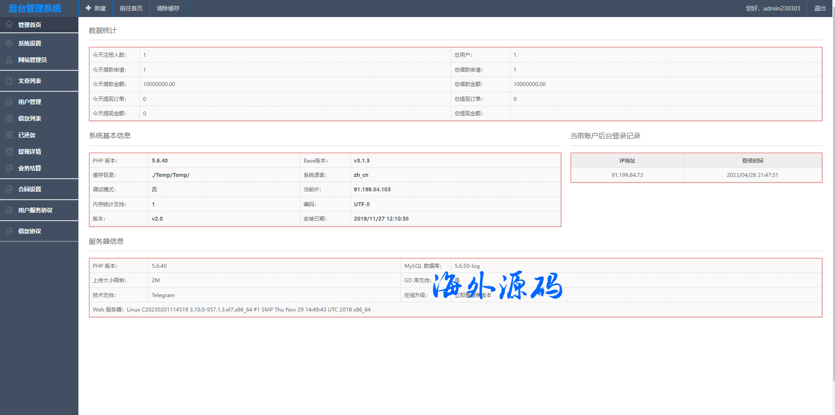Screen dimensions: 835x415
Task: Click the grid icon next to 已还款
Action: coord(9,135)
